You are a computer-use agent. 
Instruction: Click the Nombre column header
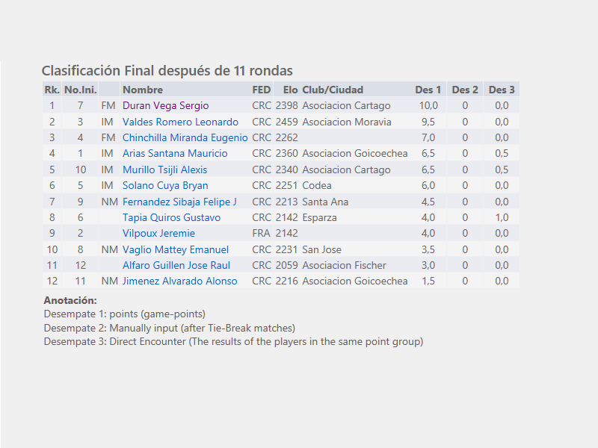point(143,90)
